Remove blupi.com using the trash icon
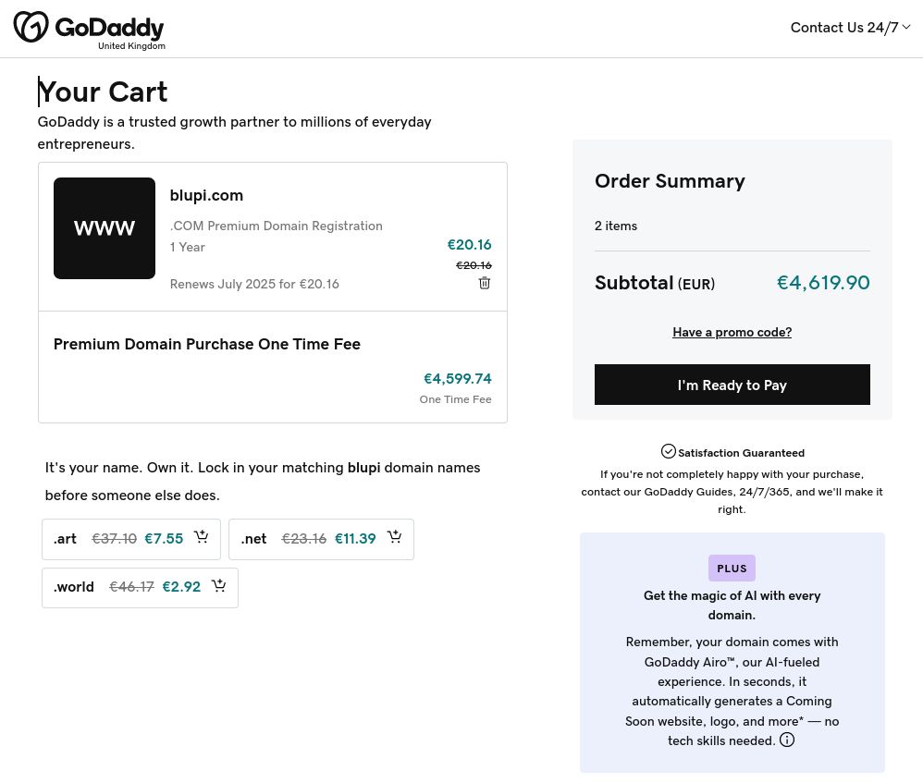 485,283
